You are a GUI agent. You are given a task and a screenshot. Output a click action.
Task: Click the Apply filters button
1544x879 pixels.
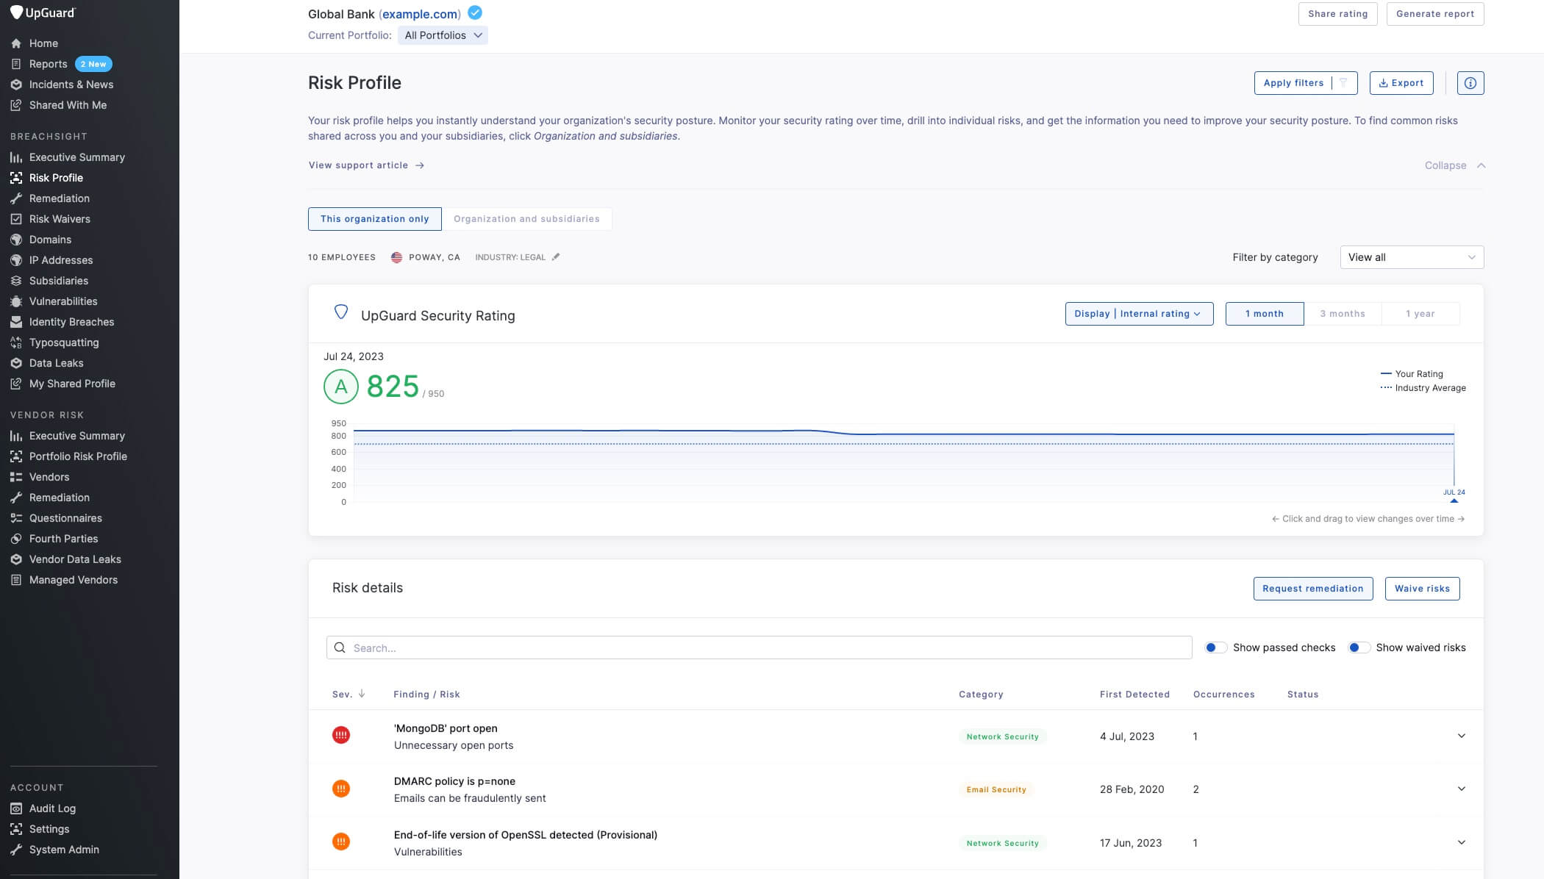1305,83
